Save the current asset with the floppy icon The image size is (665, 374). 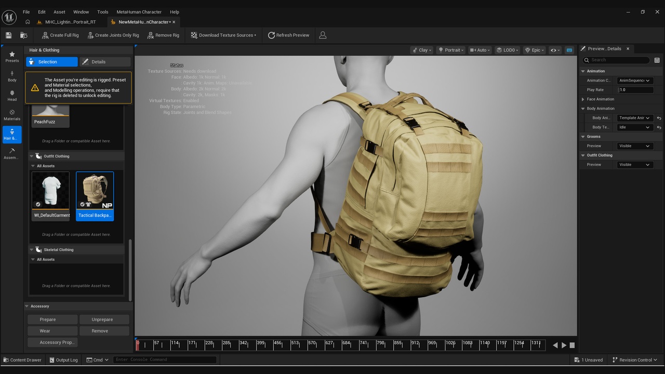coord(8,35)
